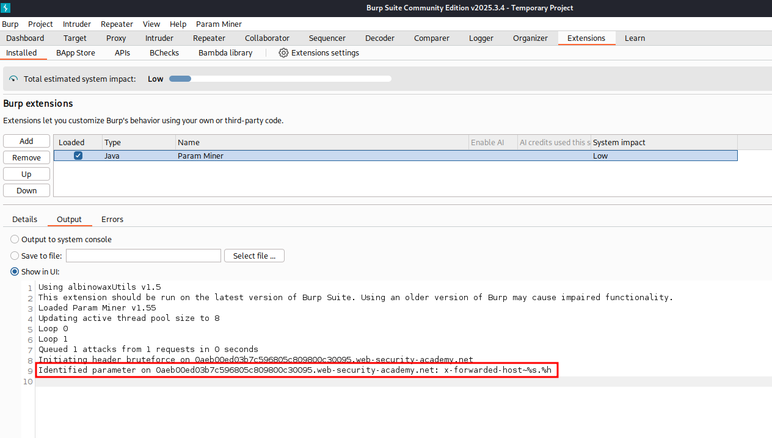Image resolution: width=772 pixels, height=438 pixels.
Task: Select the Save to file radio button
Action: [15, 256]
